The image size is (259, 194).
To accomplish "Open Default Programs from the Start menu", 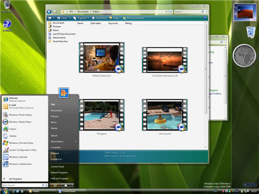I will (59, 172).
